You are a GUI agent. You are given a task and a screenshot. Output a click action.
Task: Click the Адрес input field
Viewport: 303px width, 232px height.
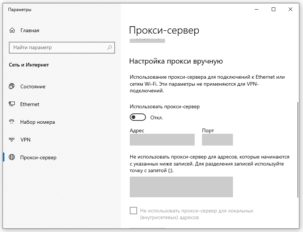click(162, 140)
